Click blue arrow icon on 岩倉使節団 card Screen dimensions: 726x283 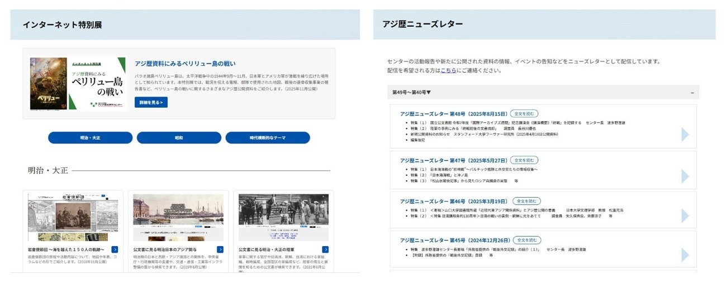(115, 250)
